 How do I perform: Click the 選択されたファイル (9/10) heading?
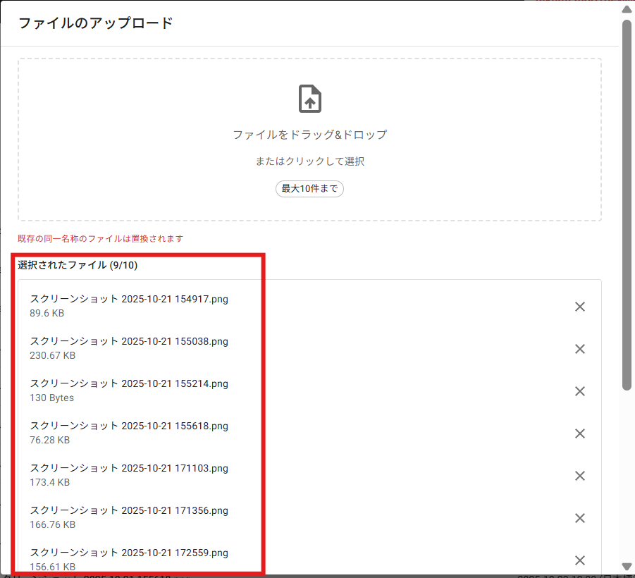point(78,265)
